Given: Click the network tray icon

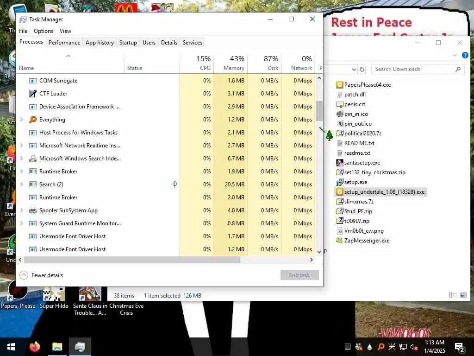Looking at the screenshot, I should [403, 347].
